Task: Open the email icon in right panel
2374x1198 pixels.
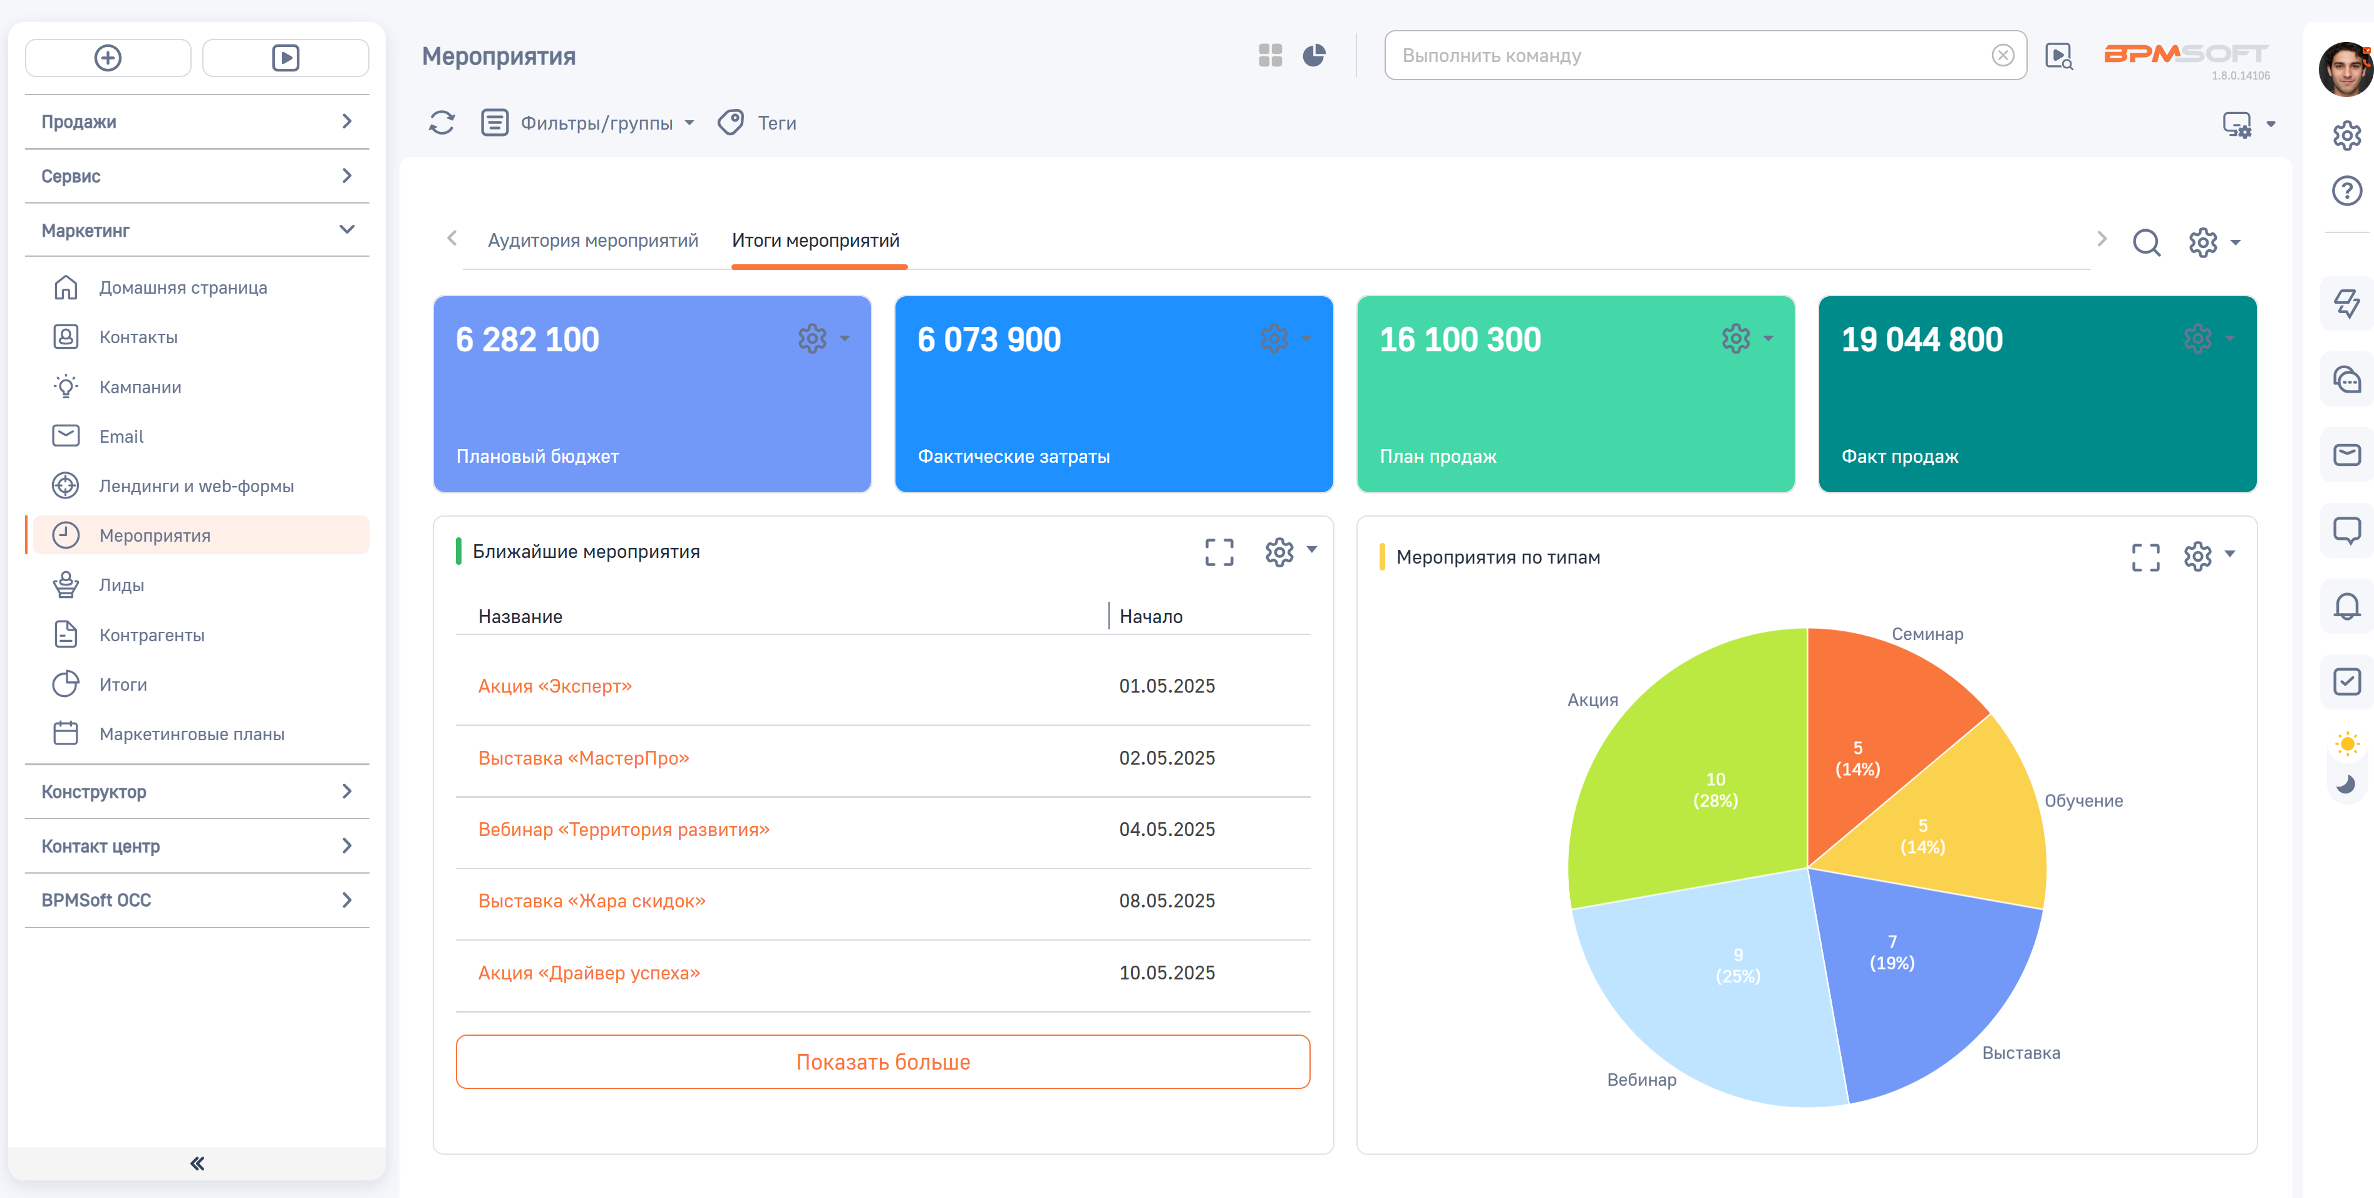Action: (2346, 454)
